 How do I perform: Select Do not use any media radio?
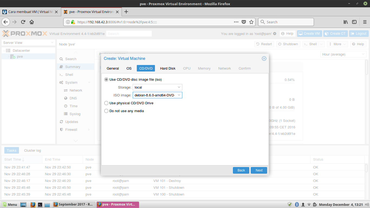[106, 111]
